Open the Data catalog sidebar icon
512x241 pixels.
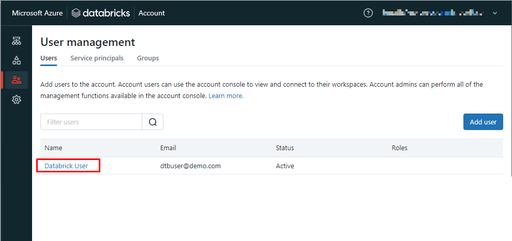click(17, 60)
